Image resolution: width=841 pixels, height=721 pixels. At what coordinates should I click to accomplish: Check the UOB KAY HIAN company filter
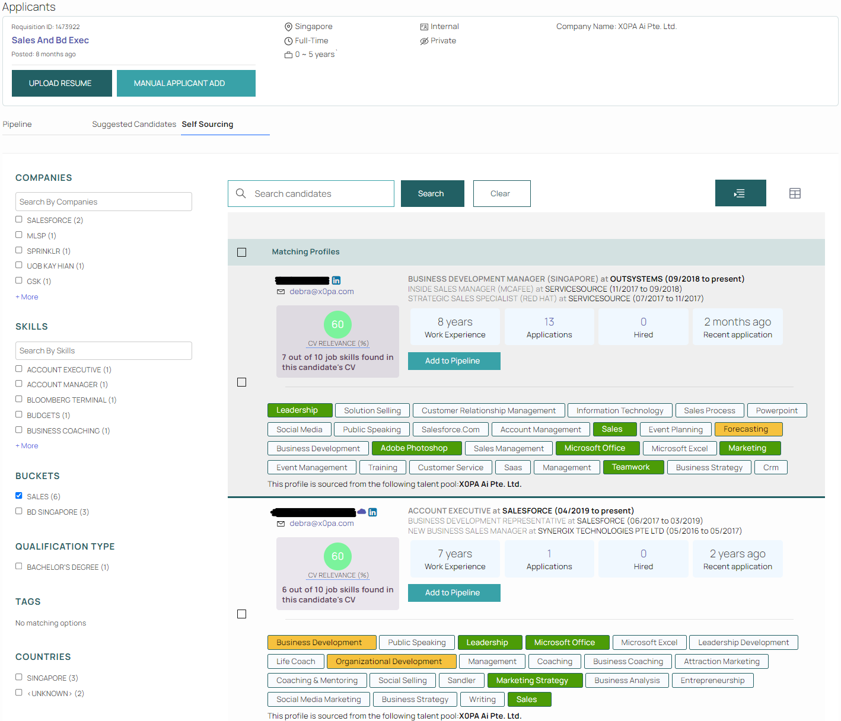(x=19, y=265)
